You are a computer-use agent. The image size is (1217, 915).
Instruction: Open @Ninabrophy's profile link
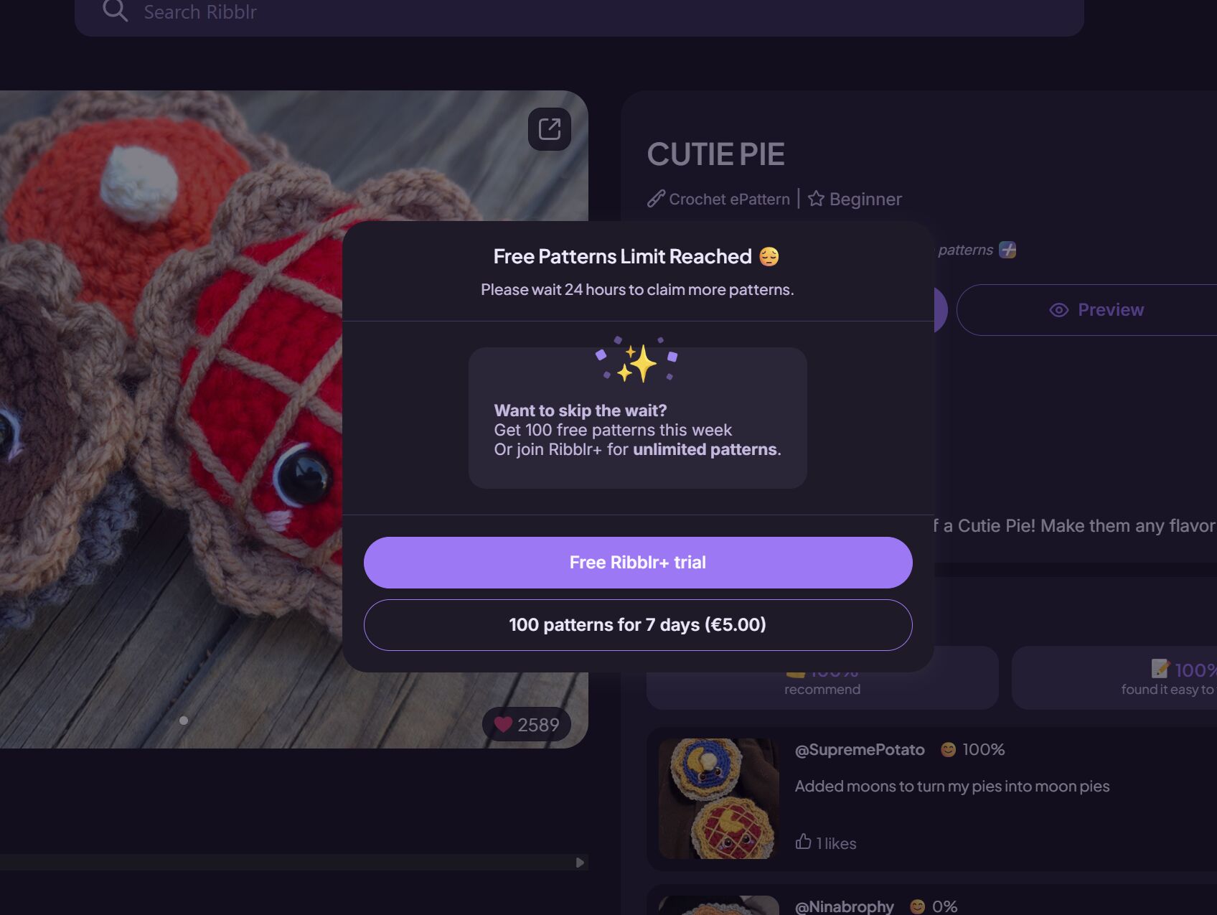[x=845, y=906]
